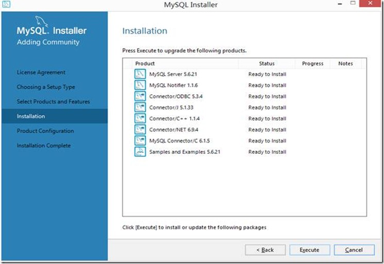The width and height of the screenshot is (384, 264).
Task: Select the Installation step in sidebar
Action: 54,116
